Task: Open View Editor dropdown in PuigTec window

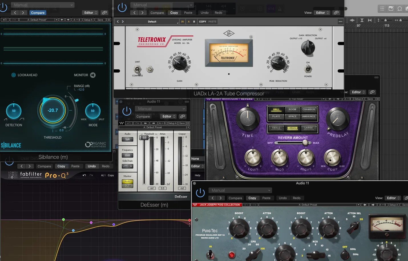Action: tap(393, 198)
